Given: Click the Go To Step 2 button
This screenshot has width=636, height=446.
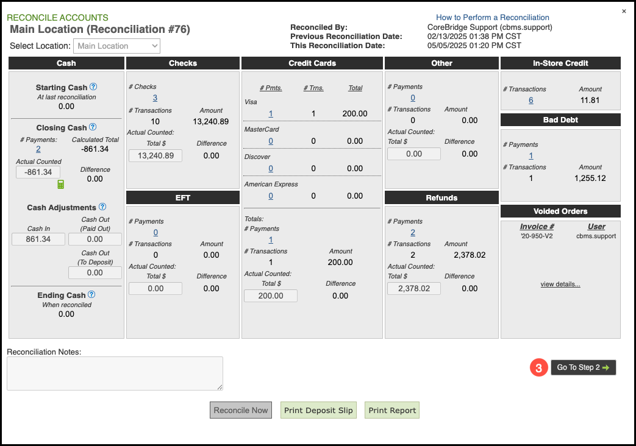Looking at the screenshot, I should pyautogui.click(x=584, y=367).
